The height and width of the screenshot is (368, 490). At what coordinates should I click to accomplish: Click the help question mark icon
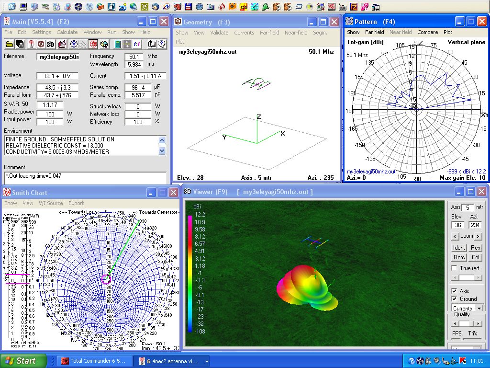(x=162, y=44)
